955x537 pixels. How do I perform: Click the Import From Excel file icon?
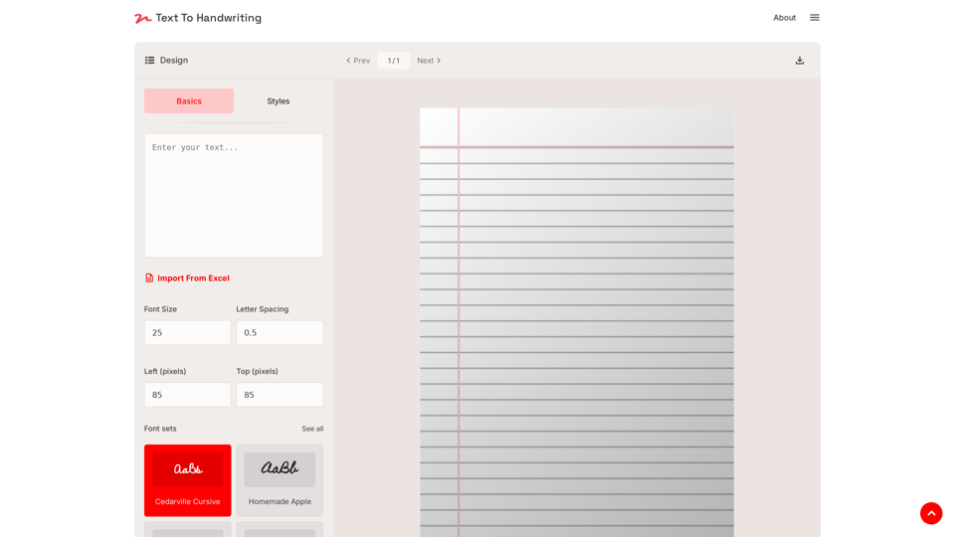tap(149, 278)
